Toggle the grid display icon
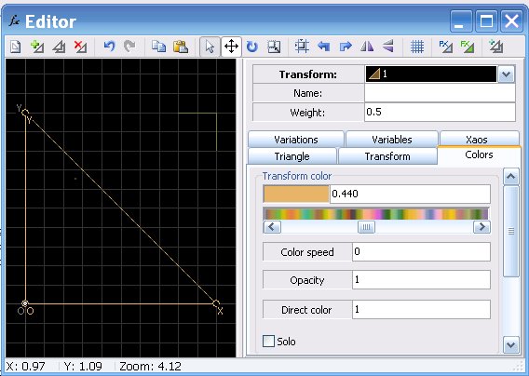Image resolution: width=529 pixels, height=376 pixels. pos(417,47)
